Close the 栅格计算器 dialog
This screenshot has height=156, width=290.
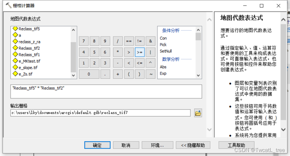[278, 6]
